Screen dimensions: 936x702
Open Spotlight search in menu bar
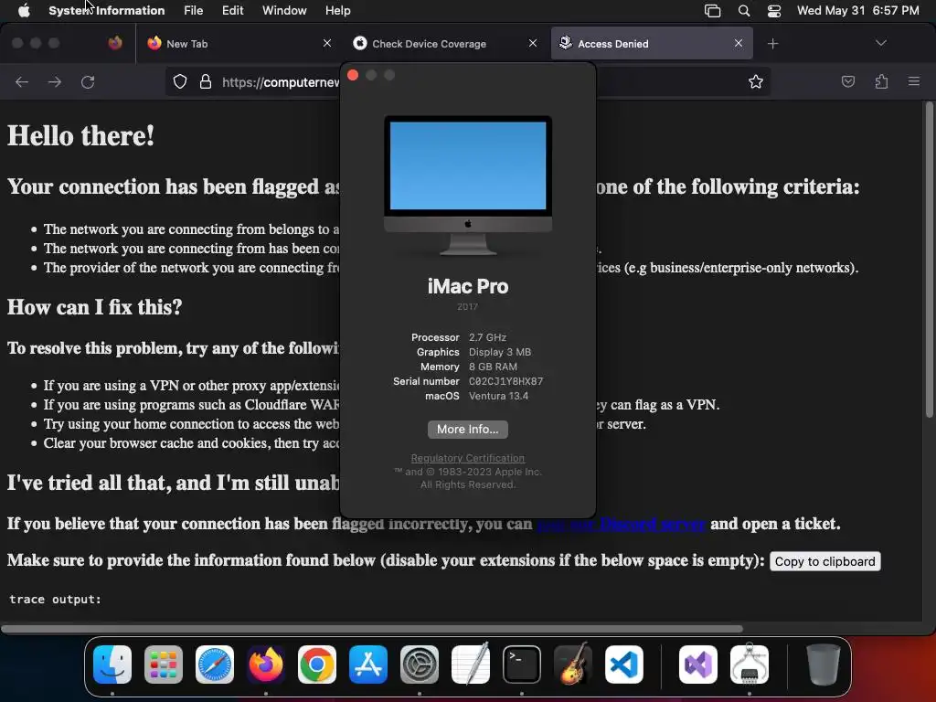[x=744, y=11]
